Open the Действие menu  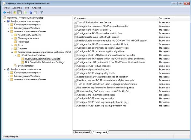17,8
